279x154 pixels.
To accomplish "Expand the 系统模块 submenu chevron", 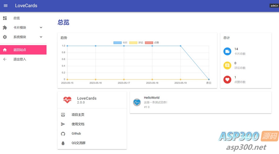I will 41,37.
